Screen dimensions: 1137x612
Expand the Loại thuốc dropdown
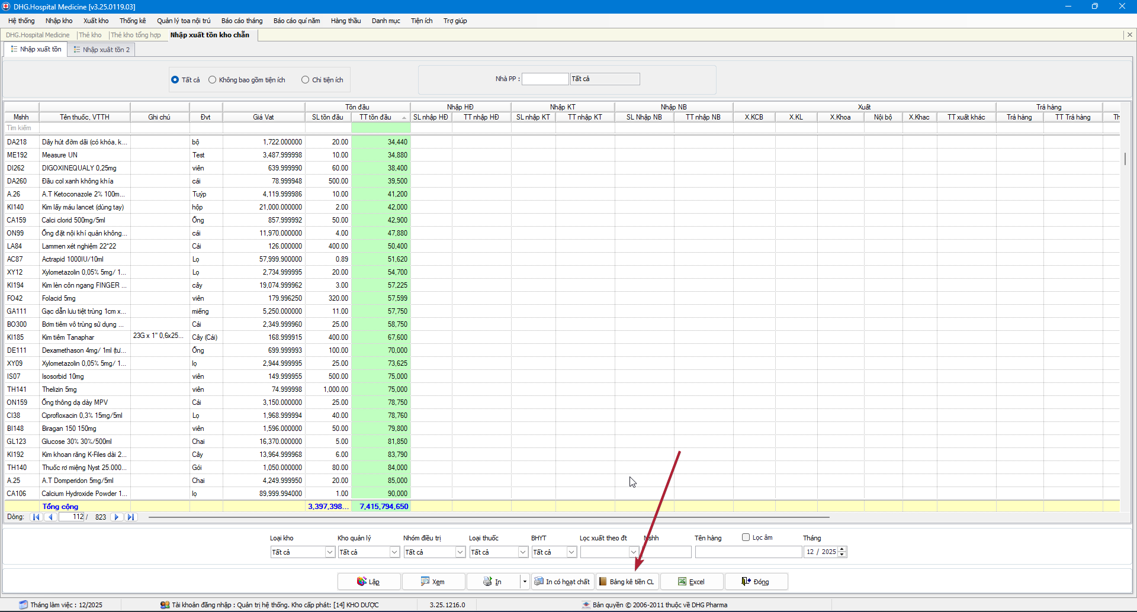[x=523, y=552]
